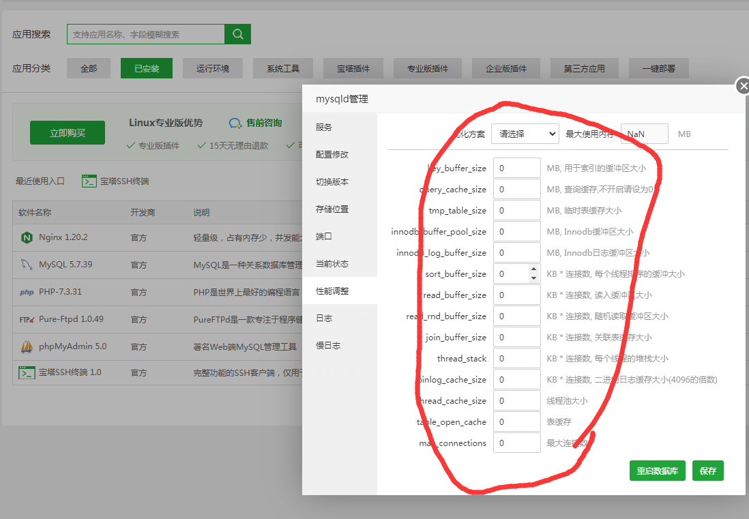The height and width of the screenshot is (519, 749).
Task: Open 切换版本 in mysqld sidebar
Action: [x=340, y=182]
